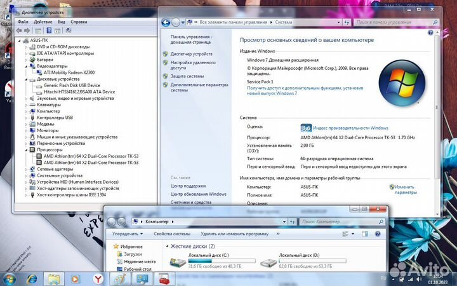Toggle preview pane icon in Explorer

click(364, 234)
